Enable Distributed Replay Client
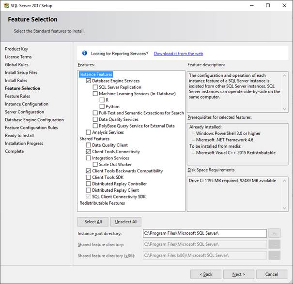 click(x=88, y=190)
